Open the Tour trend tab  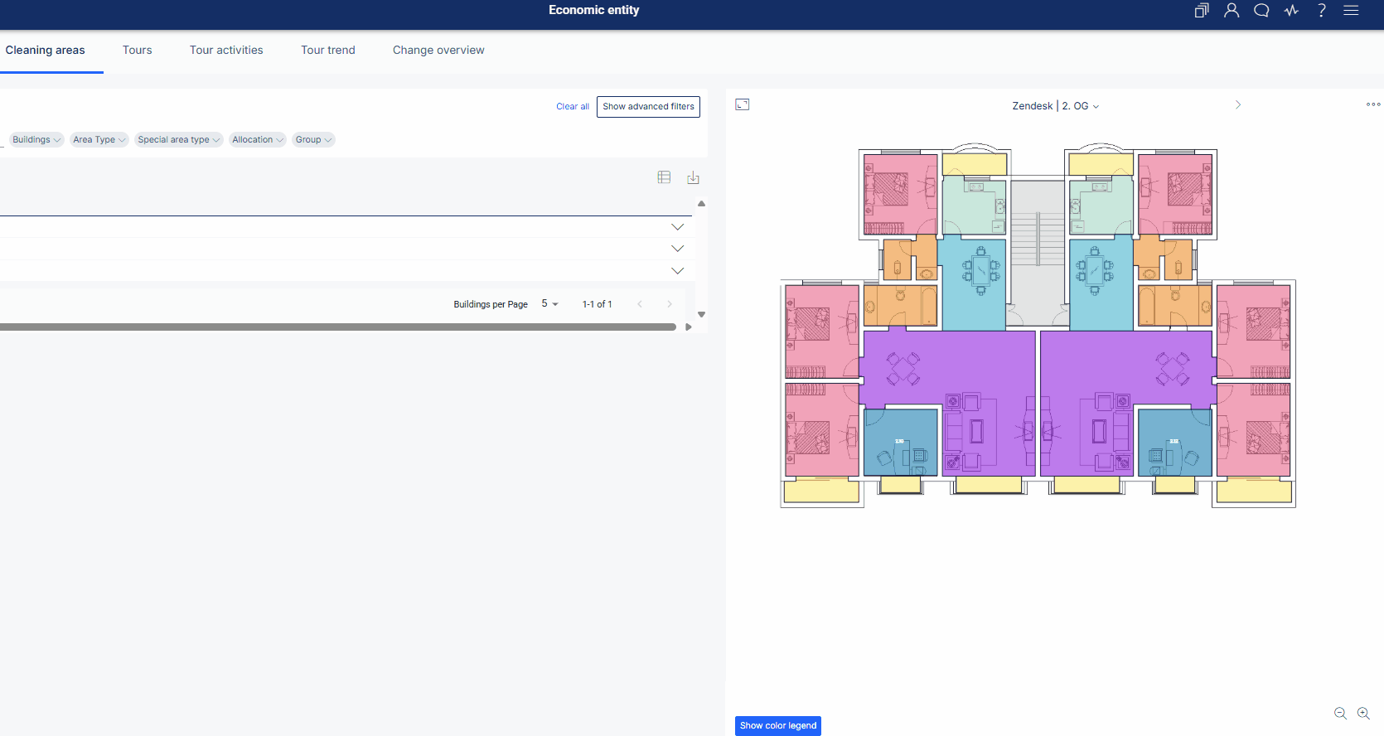coord(328,51)
